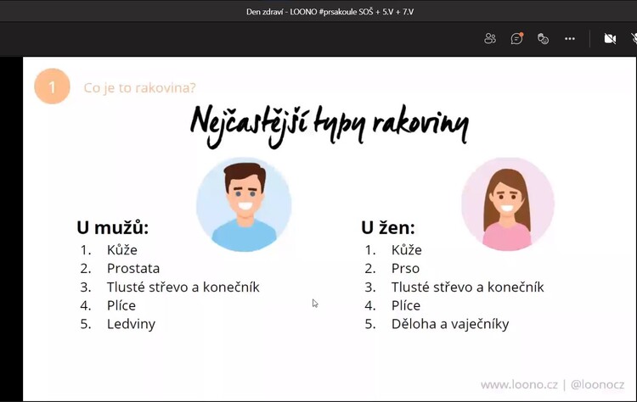
Task: Click the female avatar illustration
Action: (508, 204)
